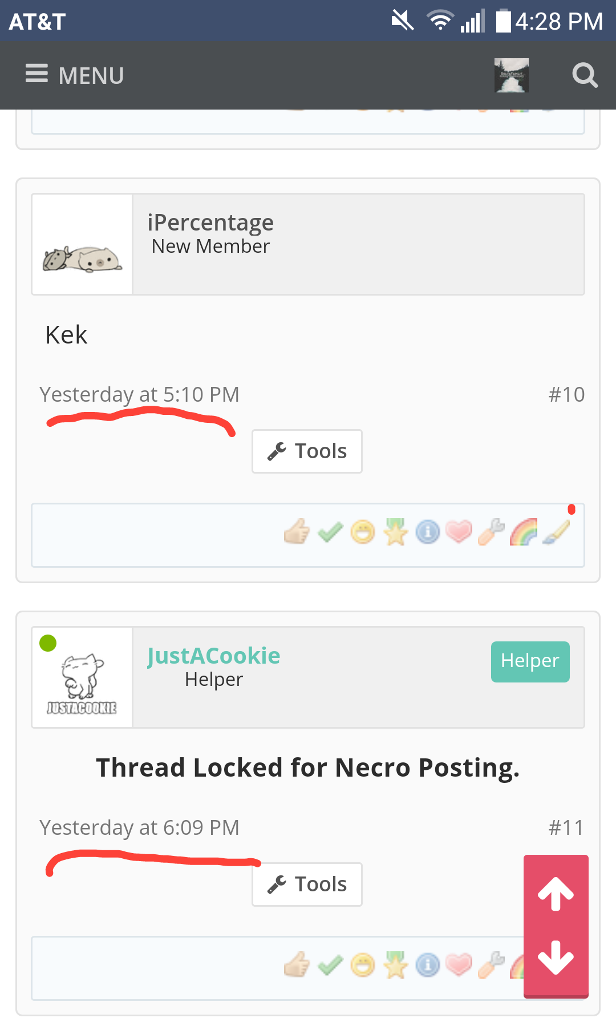The image size is (616, 1026).
Task: Rate iPercentage's post with the smiley face
Action: click(x=363, y=532)
